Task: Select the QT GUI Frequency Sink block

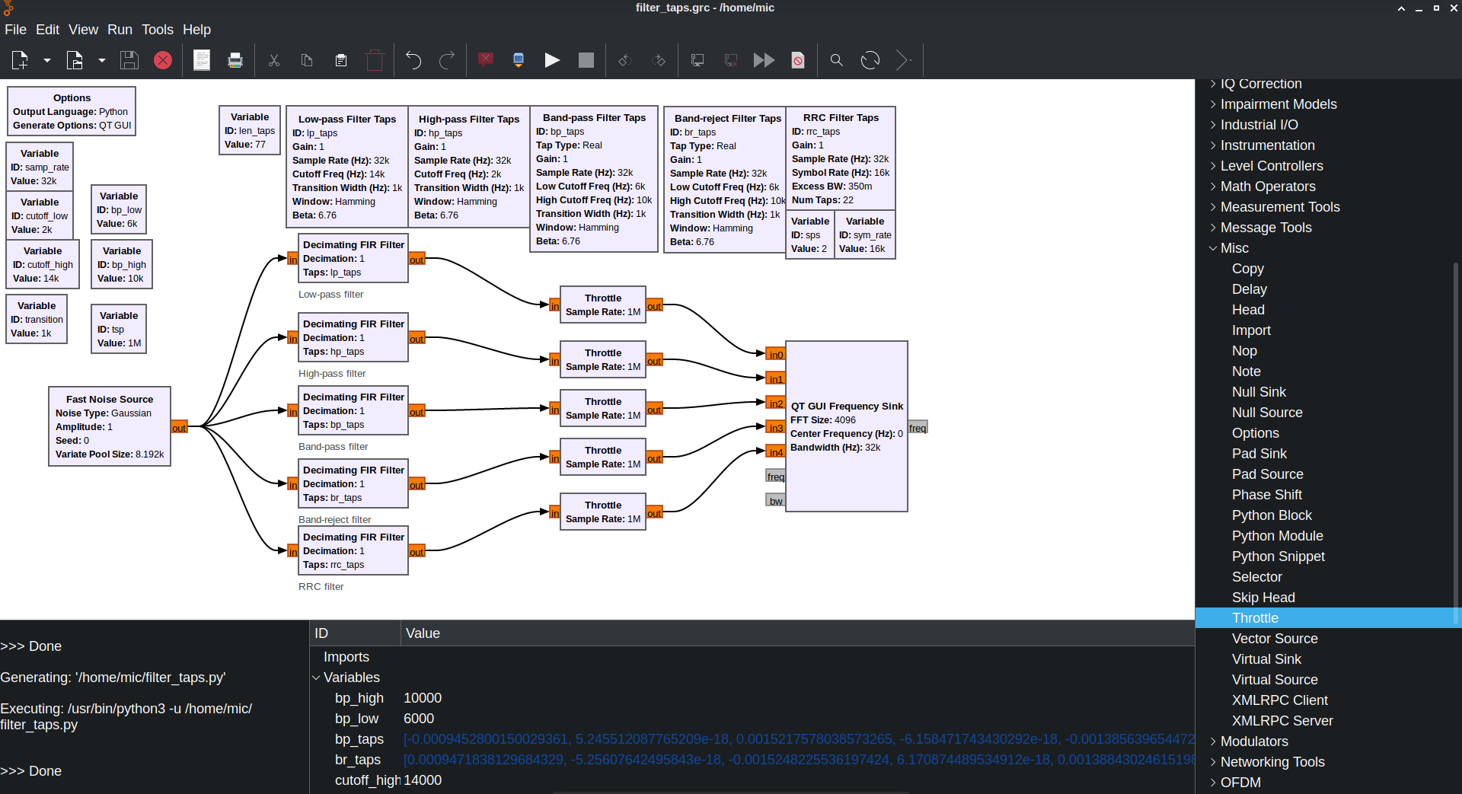Action: 846,426
